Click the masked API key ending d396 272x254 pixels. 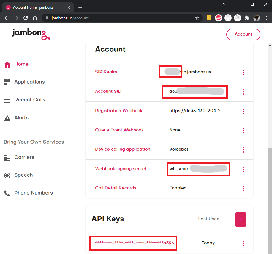(135, 243)
